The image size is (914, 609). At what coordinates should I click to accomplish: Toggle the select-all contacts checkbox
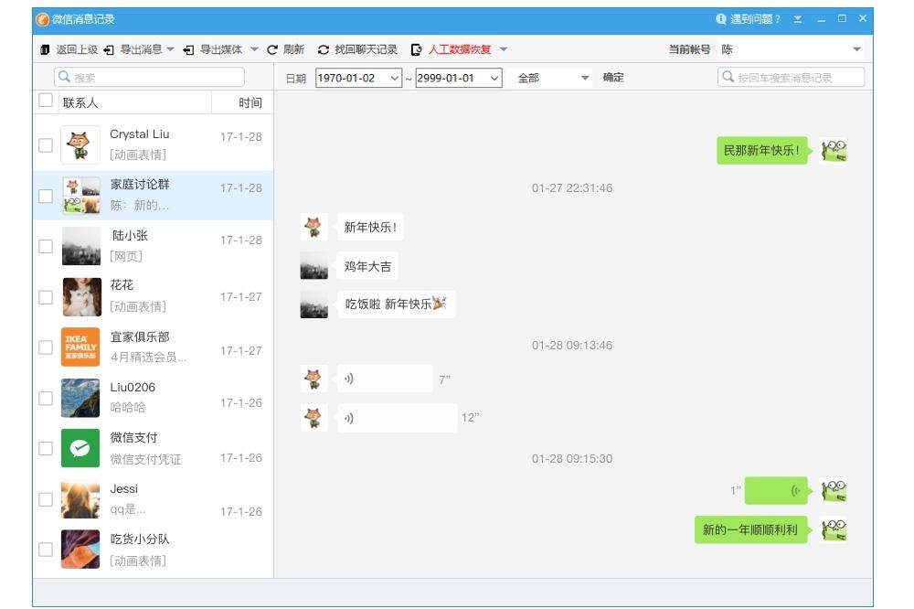(x=46, y=101)
